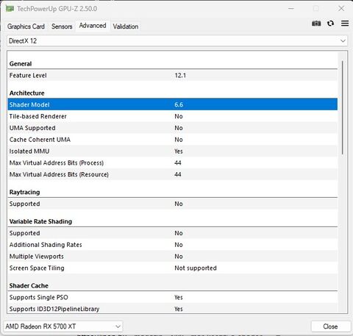
Task: Click the Raytracing Supported row
Action: tap(173, 204)
